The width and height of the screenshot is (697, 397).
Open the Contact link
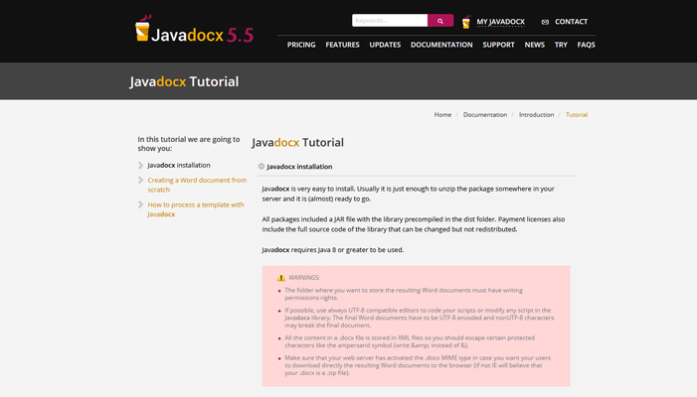tap(571, 22)
